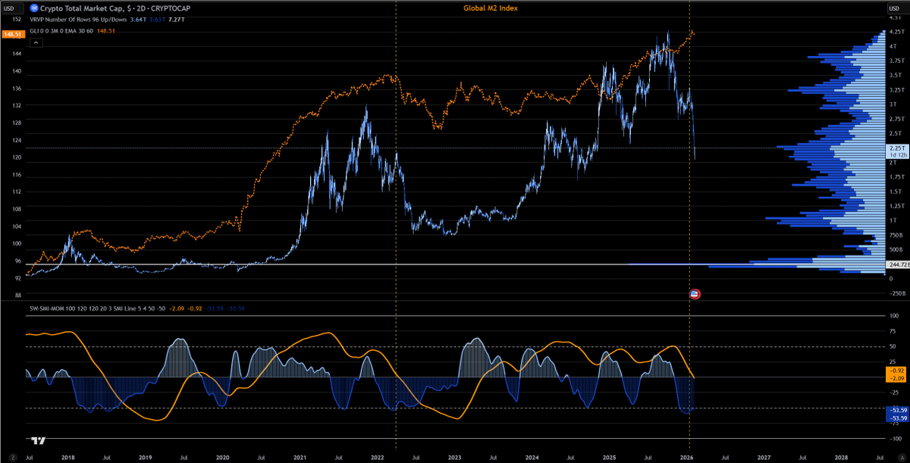
Task: Click the 2027 label on the time axis
Action: (764, 458)
